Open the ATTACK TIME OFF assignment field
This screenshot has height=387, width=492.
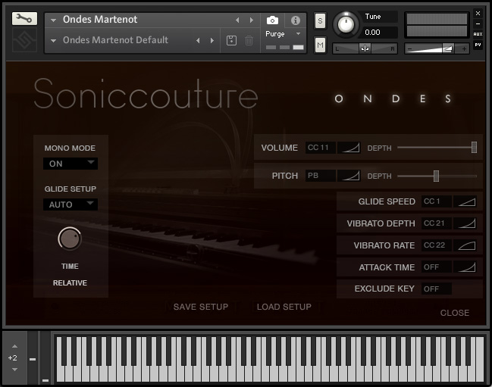437,267
